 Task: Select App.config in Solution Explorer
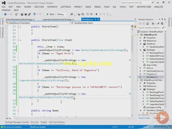[152, 65]
